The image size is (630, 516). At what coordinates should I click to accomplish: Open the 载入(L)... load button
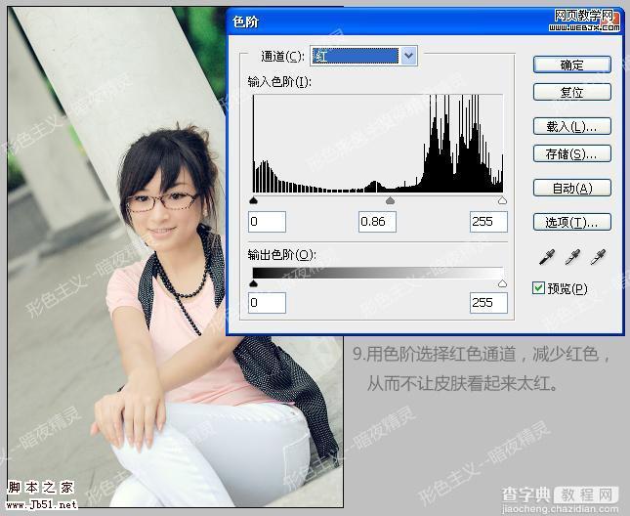[x=572, y=126]
